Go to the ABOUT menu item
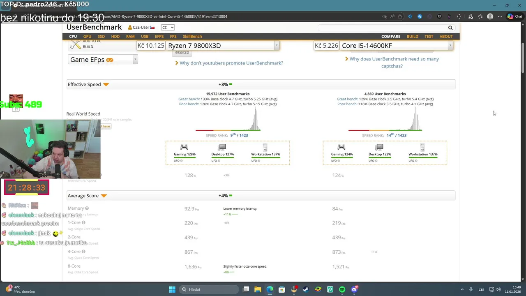 446,37
